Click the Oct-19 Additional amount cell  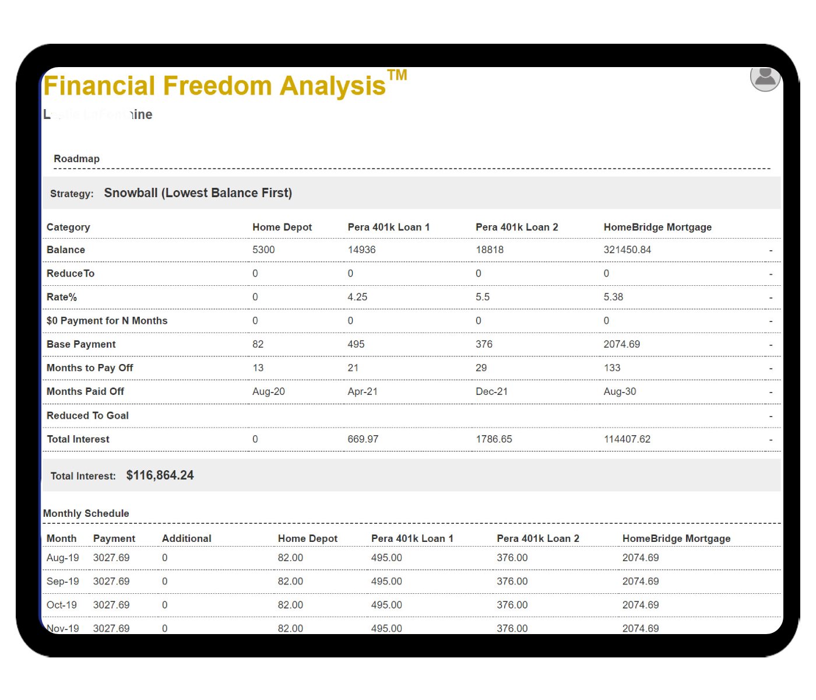(165, 605)
